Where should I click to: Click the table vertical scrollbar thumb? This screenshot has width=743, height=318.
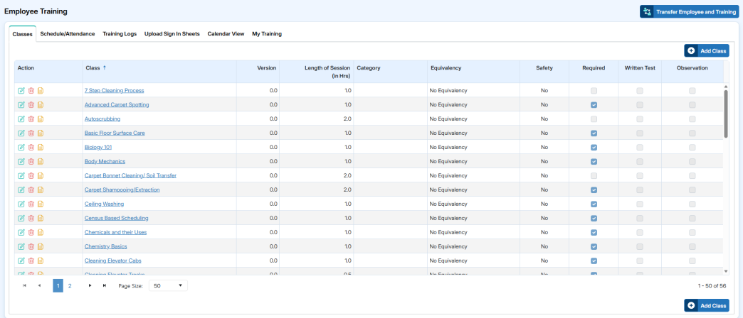tap(725, 114)
